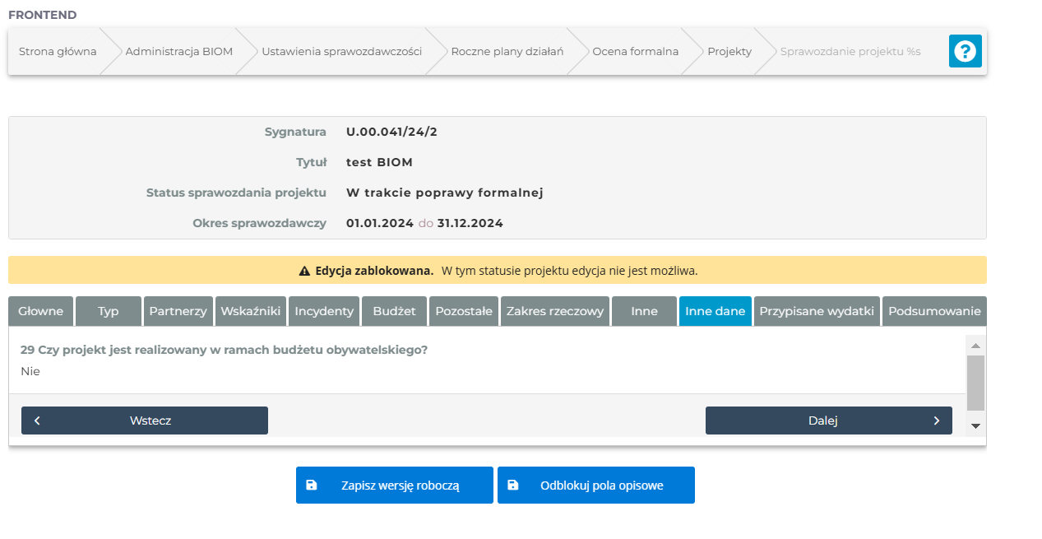The image size is (1042, 539).
Task: Open the Wskaźniki tab
Action: click(x=251, y=311)
